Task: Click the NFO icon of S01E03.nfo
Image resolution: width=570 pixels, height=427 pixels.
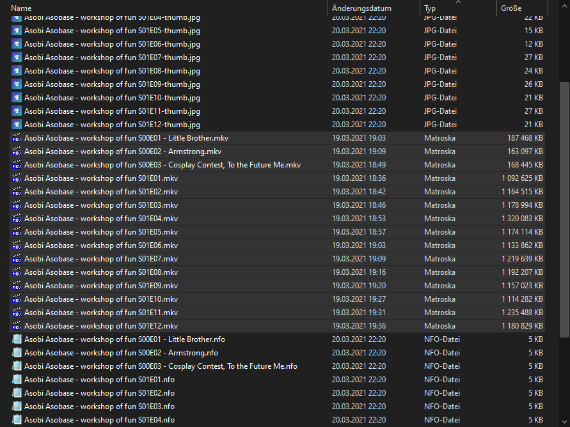Action: pyautogui.click(x=17, y=407)
